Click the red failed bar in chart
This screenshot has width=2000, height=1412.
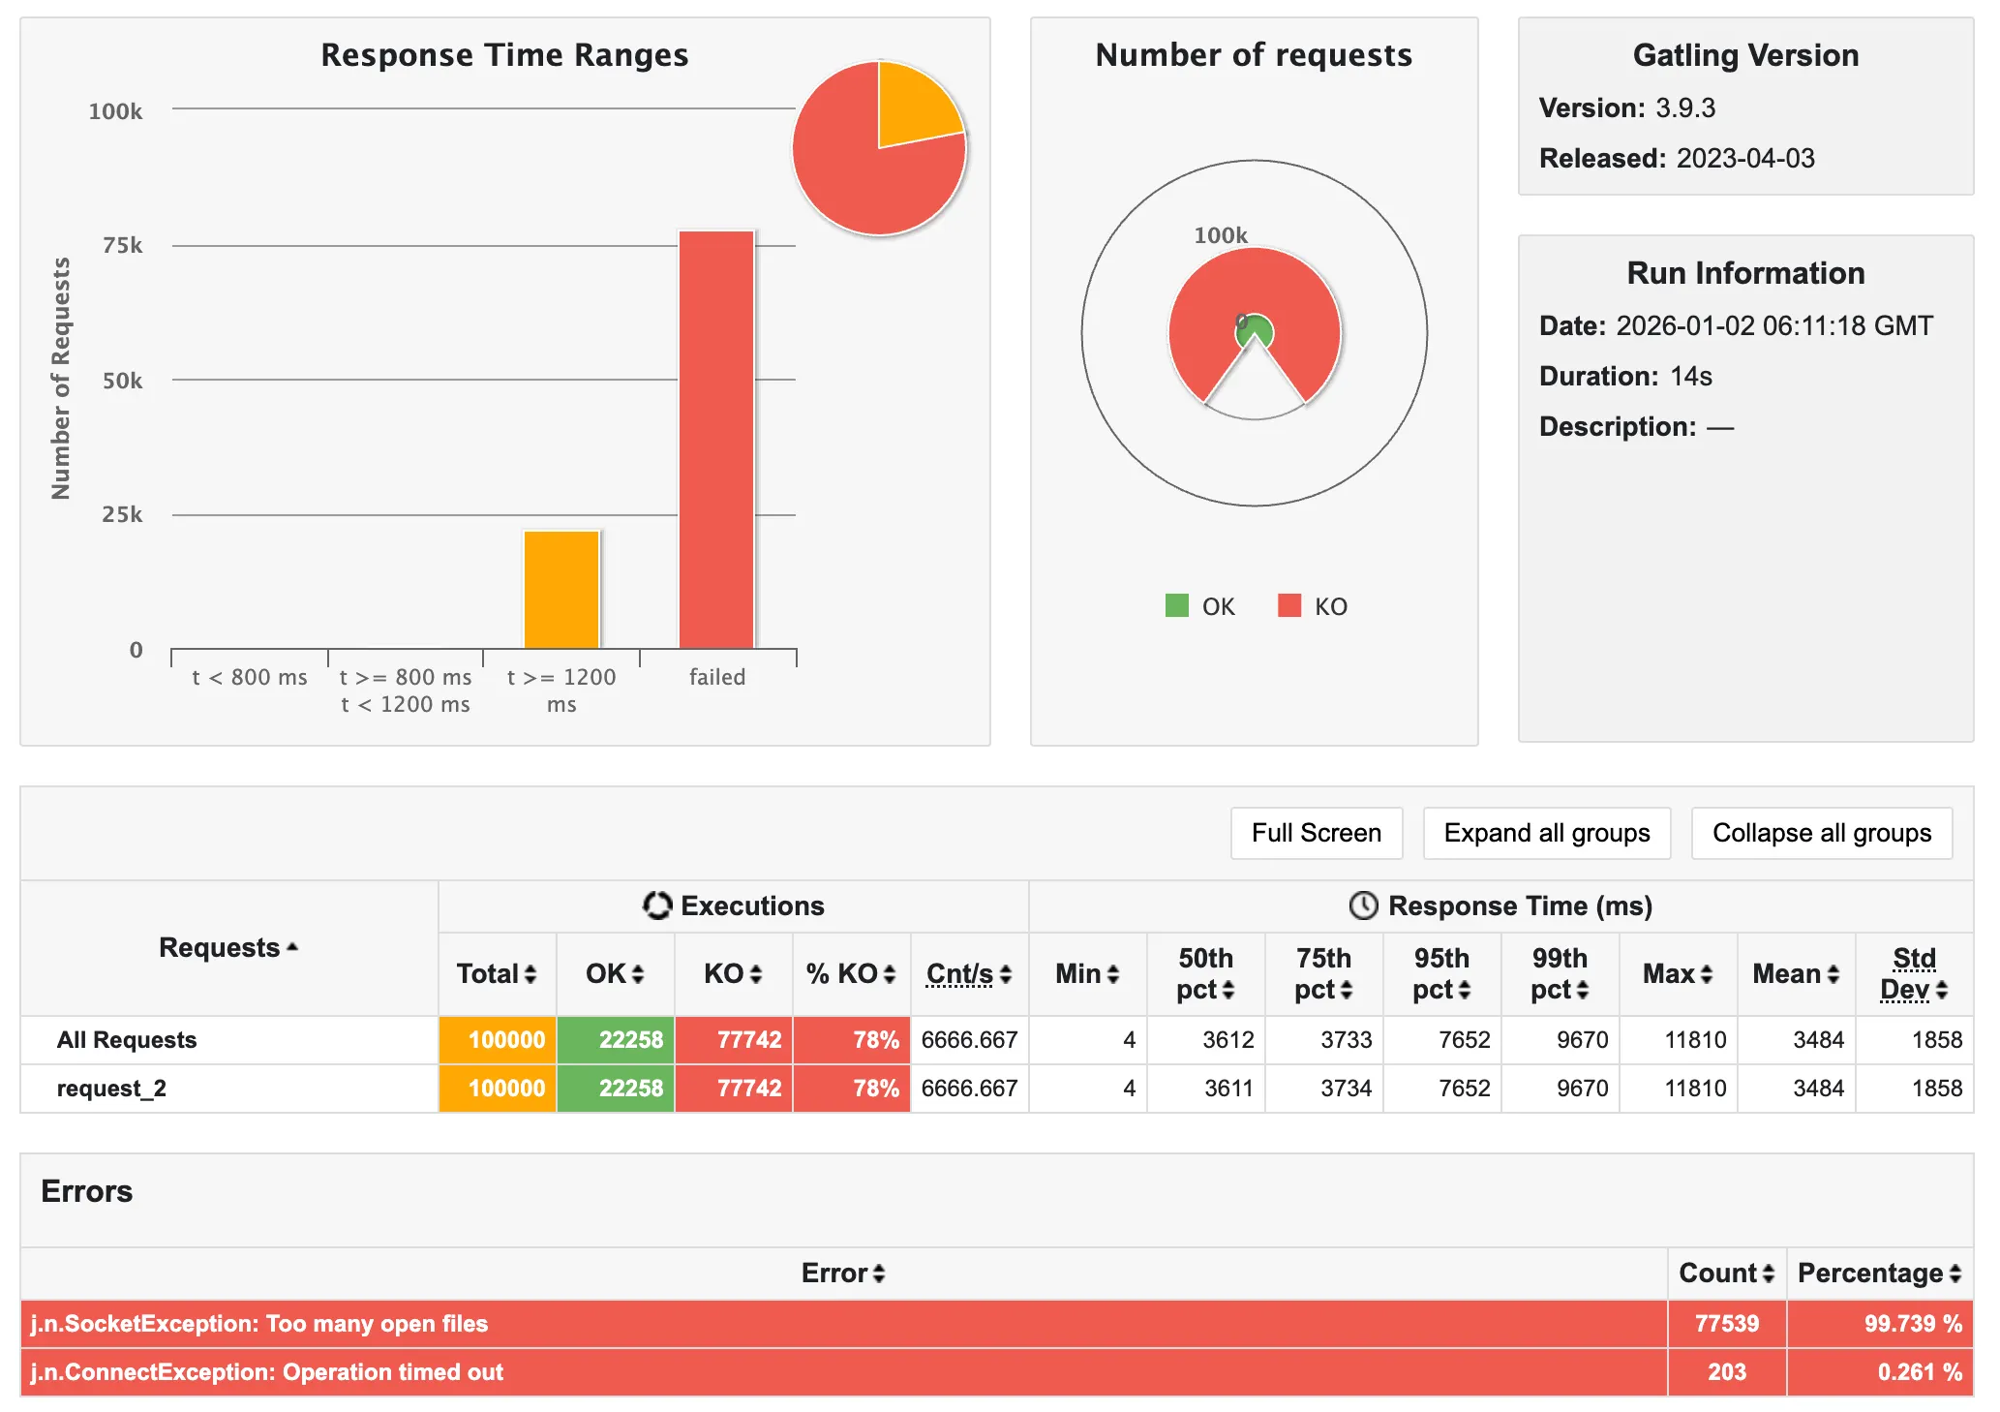pyautogui.click(x=716, y=441)
